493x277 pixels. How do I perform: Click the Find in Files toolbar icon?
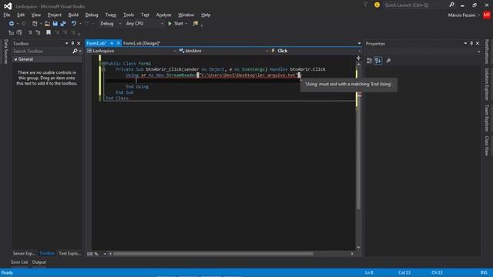[196, 24]
